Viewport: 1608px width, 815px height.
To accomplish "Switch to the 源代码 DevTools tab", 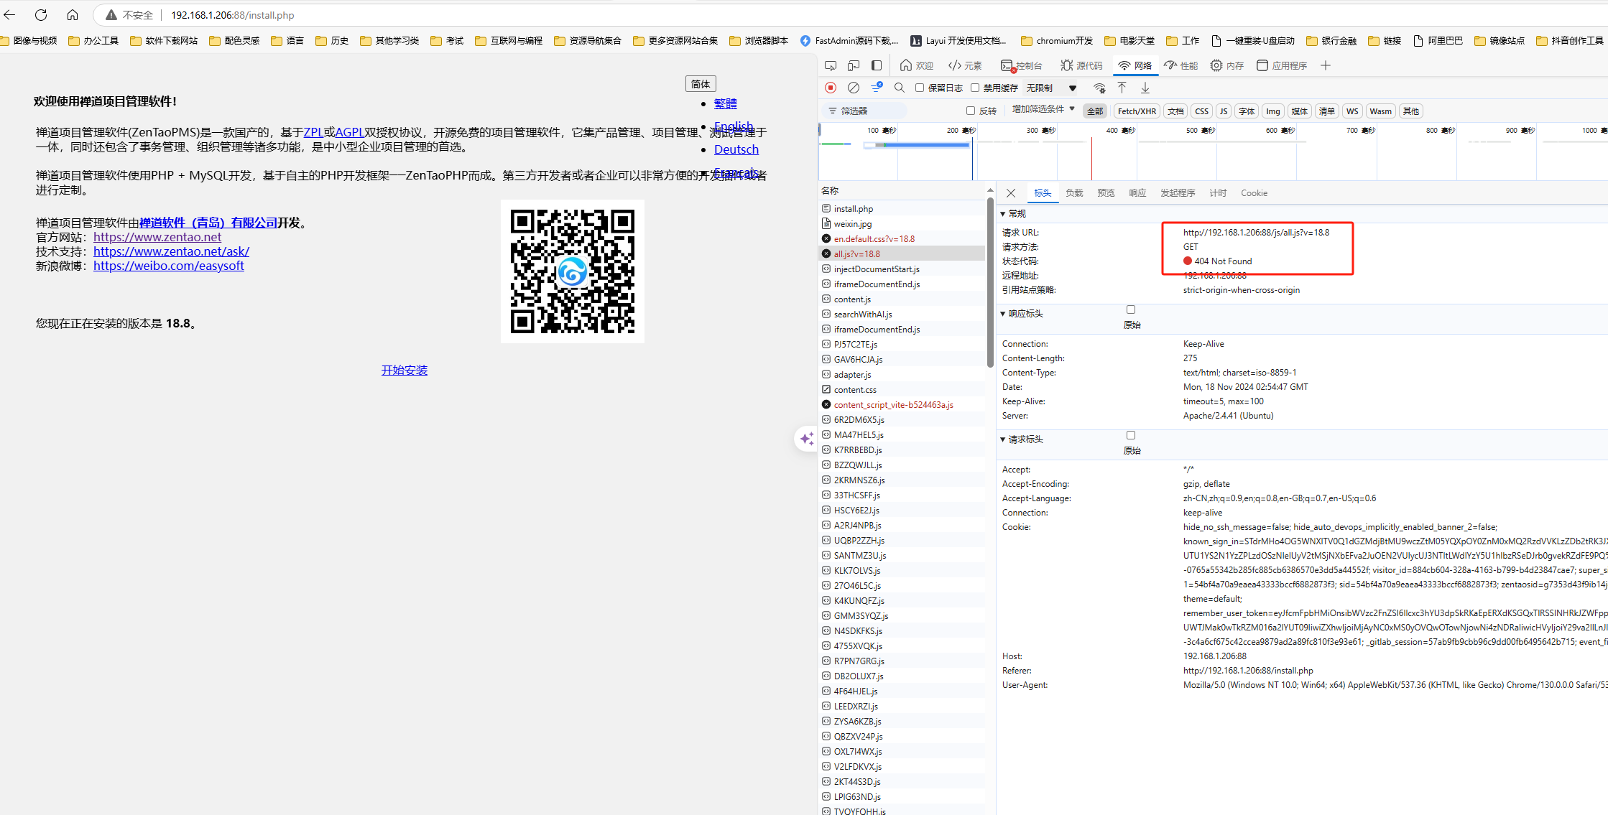I will click(x=1081, y=65).
